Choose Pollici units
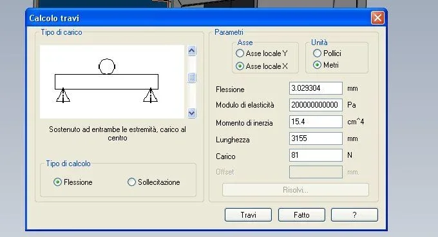 pos(317,53)
